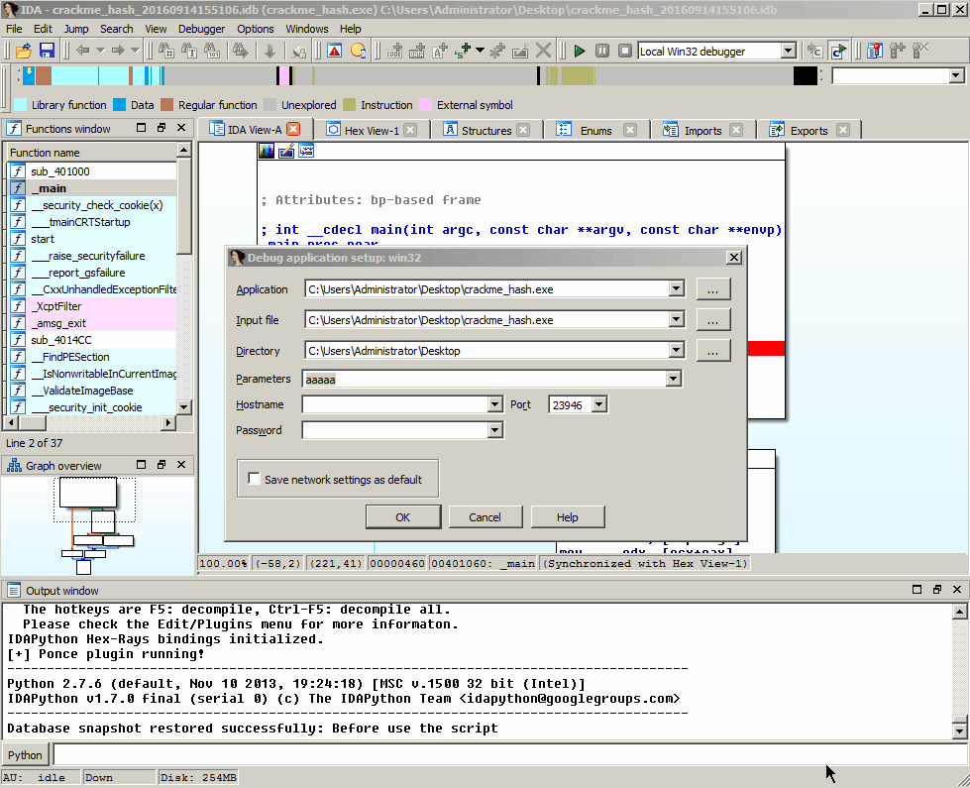Click Help in the debug setup dialog
This screenshot has width=970, height=788.
point(568,516)
